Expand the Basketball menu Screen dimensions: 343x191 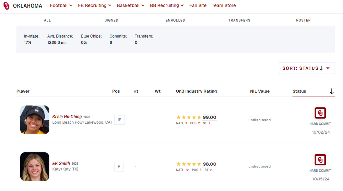coord(131,6)
